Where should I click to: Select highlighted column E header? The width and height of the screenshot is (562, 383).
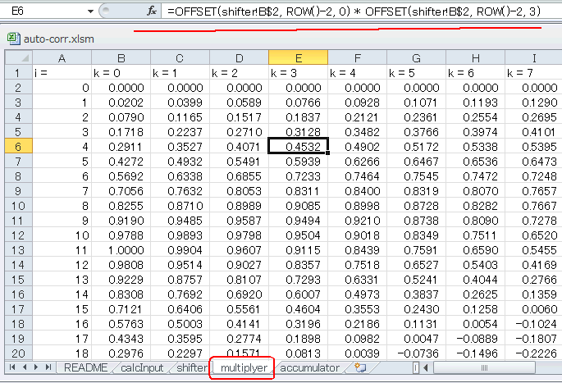(x=298, y=57)
